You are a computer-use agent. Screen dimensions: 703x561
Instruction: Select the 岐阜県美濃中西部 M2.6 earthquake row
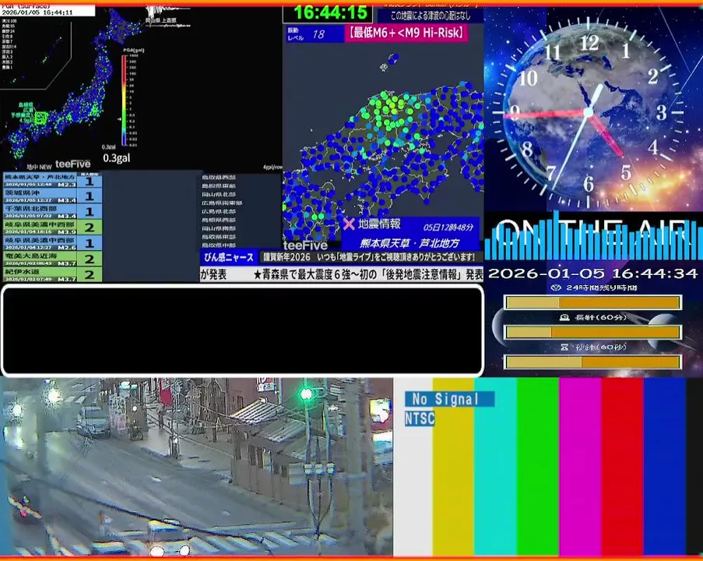pos(52,243)
